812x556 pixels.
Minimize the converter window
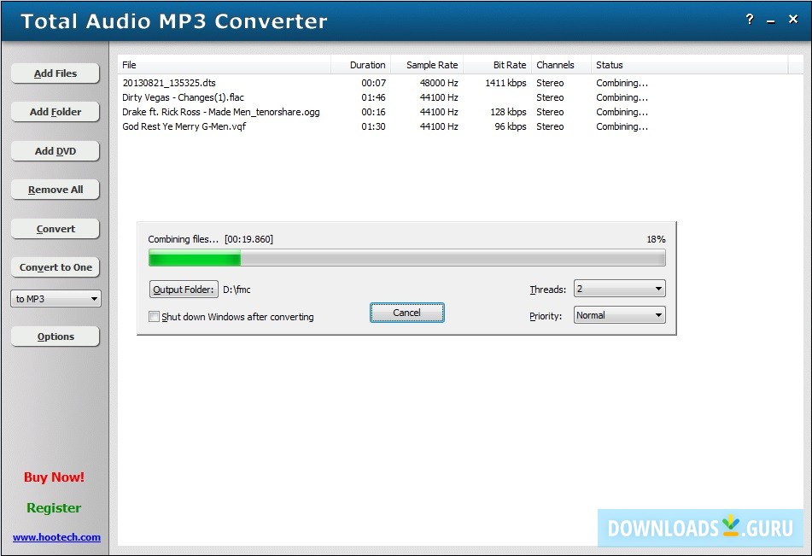pos(771,20)
